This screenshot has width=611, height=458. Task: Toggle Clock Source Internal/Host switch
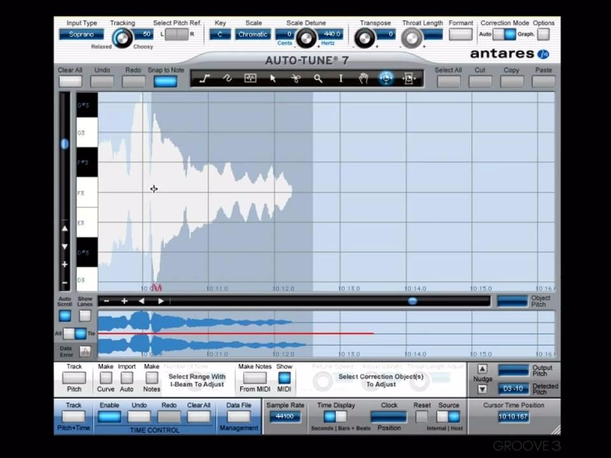coord(448,417)
